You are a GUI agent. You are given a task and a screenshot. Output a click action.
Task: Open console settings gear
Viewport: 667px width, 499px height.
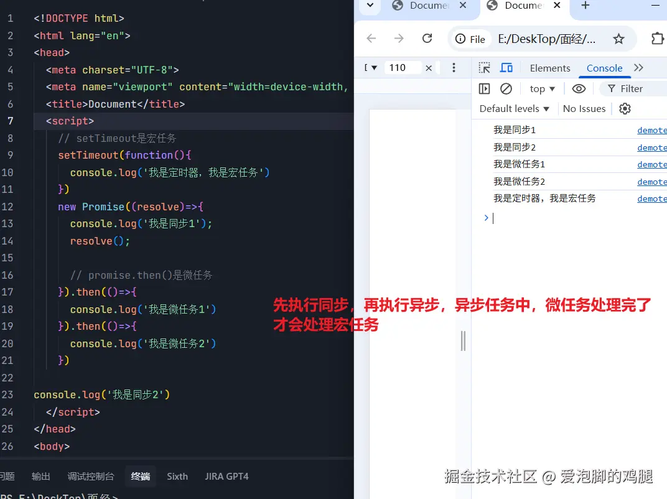click(625, 108)
